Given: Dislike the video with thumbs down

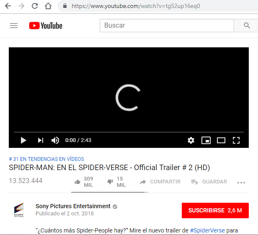Looking at the screenshot, I should pos(116,182).
